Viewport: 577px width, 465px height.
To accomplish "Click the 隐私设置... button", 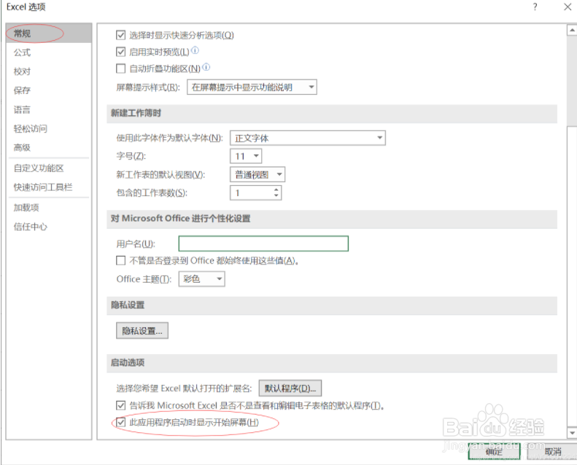I will (x=142, y=331).
